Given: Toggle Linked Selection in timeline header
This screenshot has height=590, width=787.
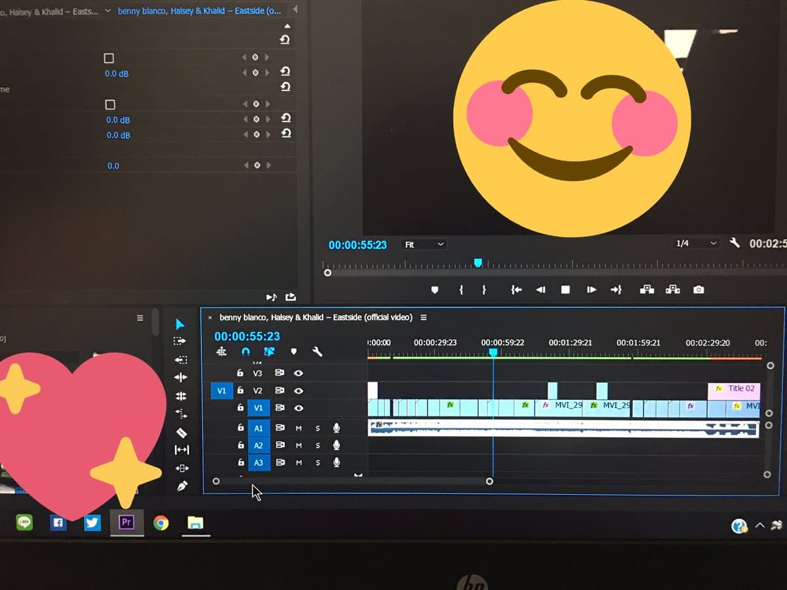Looking at the screenshot, I should 269,352.
